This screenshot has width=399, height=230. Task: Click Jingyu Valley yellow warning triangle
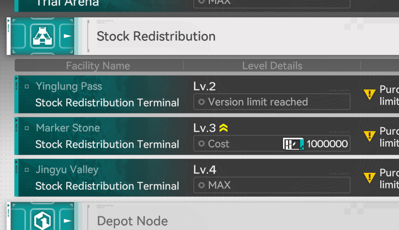369,178
